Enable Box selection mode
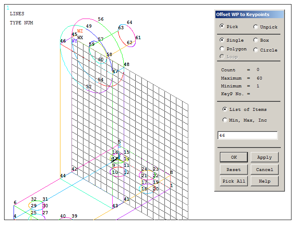This screenshot has width=296, height=225. (x=256, y=40)
